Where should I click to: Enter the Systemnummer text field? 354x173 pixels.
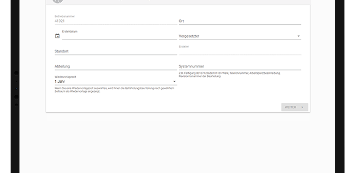240,66
